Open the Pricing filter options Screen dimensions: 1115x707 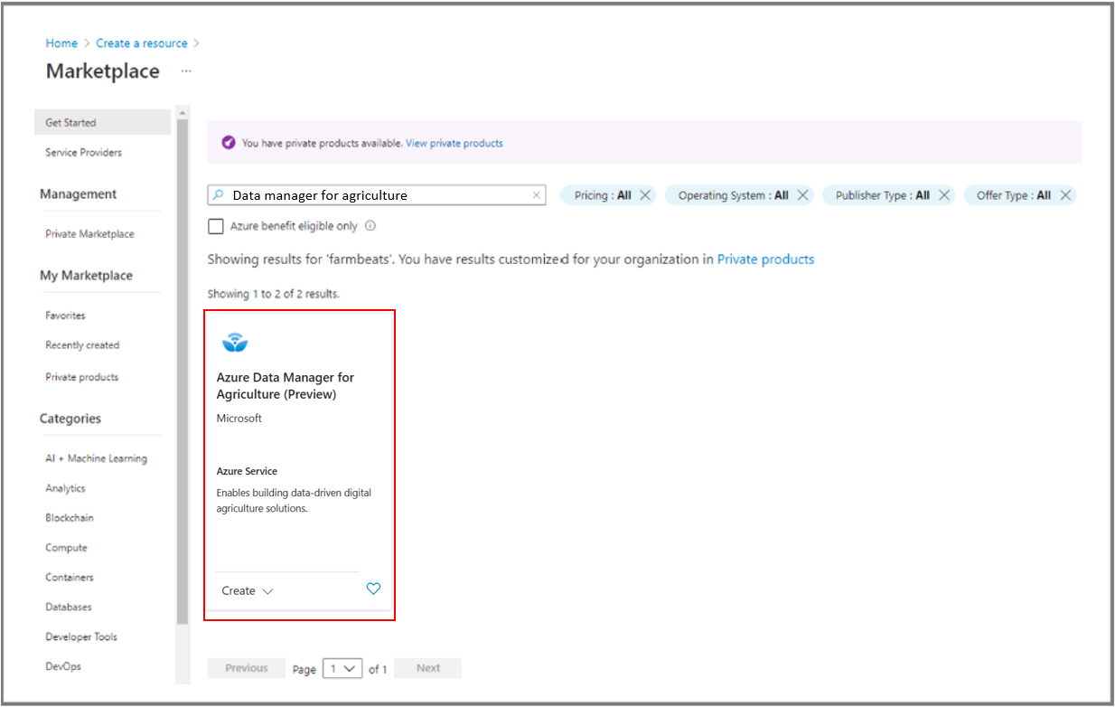603,195
